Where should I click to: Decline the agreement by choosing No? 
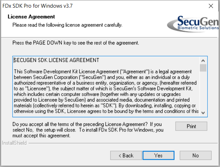(196, 156)
